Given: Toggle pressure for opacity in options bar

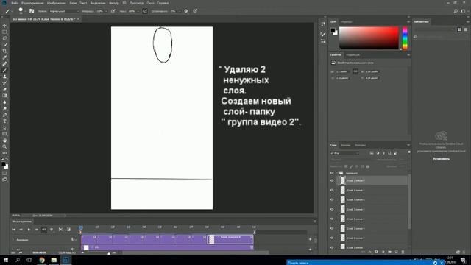Looking at the screenshot, I should point(113,11).
